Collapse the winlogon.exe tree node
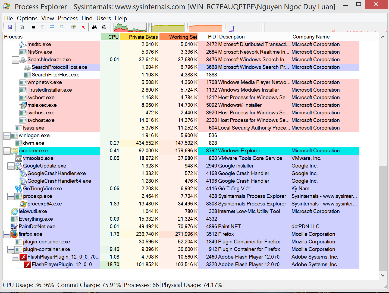Screen dimensions: 389x293 coord(7,136)
